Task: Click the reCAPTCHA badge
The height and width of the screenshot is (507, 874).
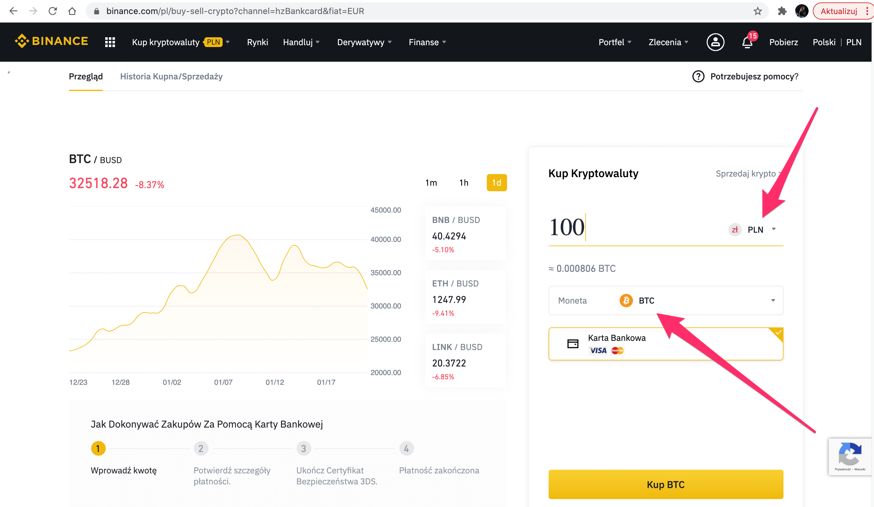Action: point(850,457)
